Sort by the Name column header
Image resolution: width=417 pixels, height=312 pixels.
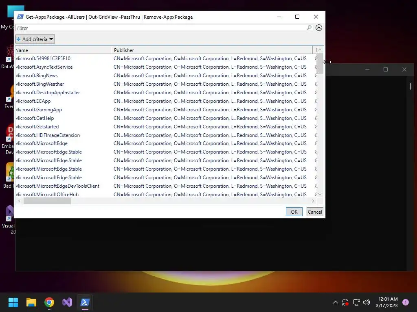[x=63, y=50]
